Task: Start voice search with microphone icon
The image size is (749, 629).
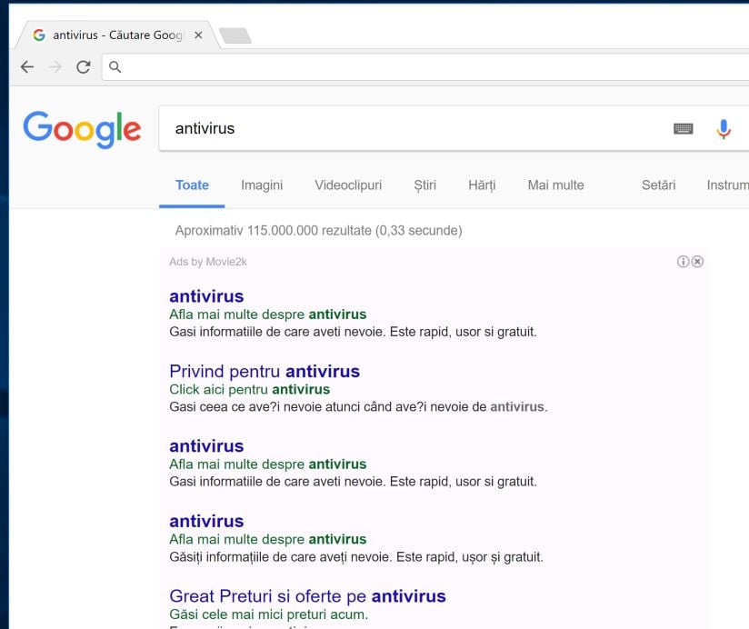Action: point(724,128)
